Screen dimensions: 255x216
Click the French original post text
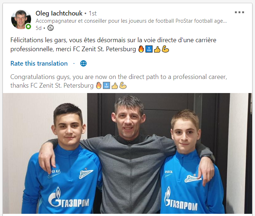click(x=113, y=44)
